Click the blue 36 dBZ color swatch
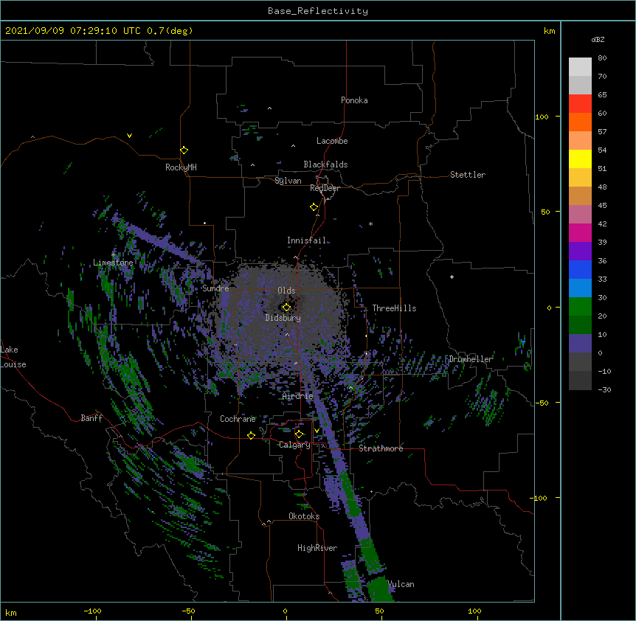636x621 pixels. pos(580,269)
